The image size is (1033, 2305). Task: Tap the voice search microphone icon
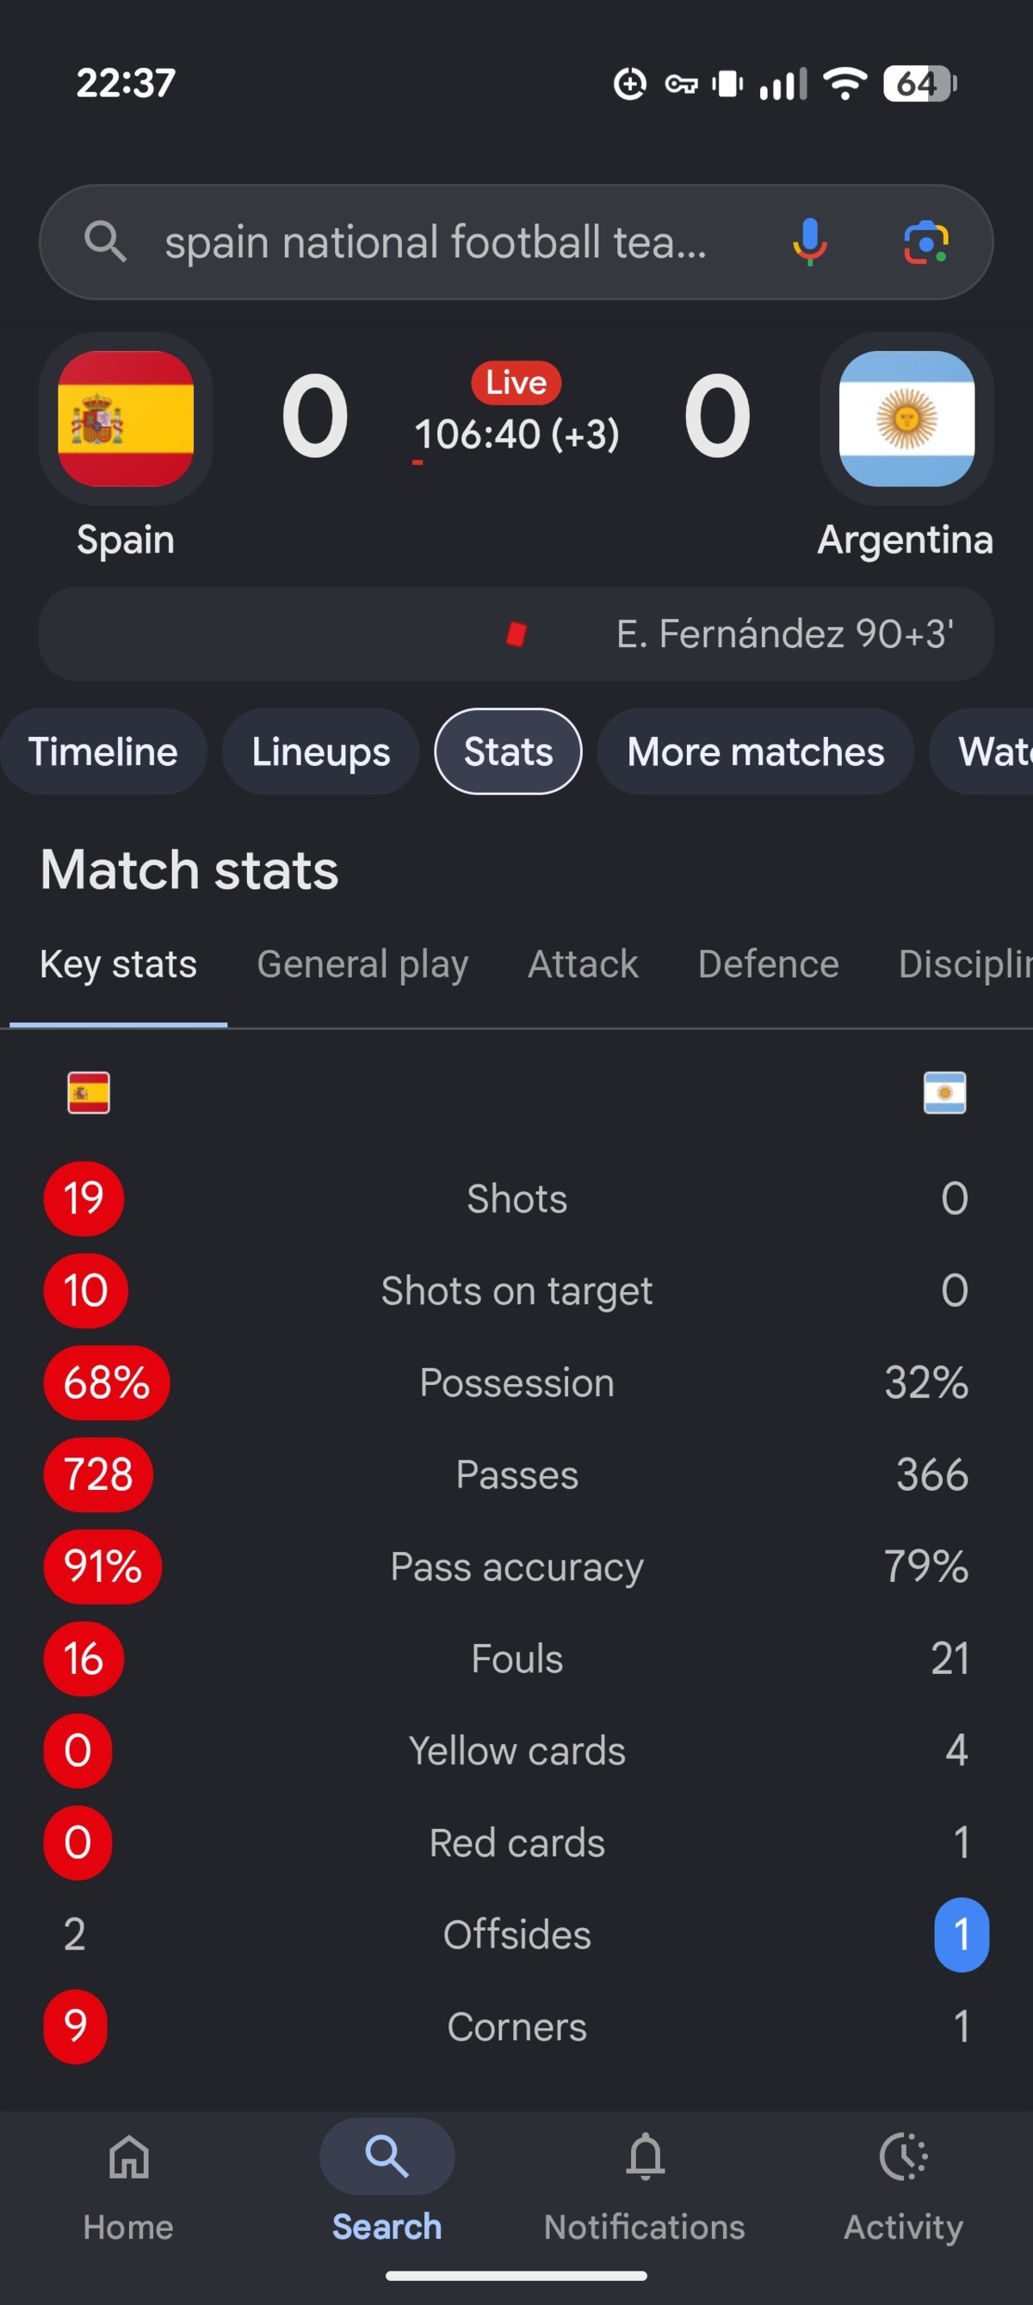click(x=809, y=243)
